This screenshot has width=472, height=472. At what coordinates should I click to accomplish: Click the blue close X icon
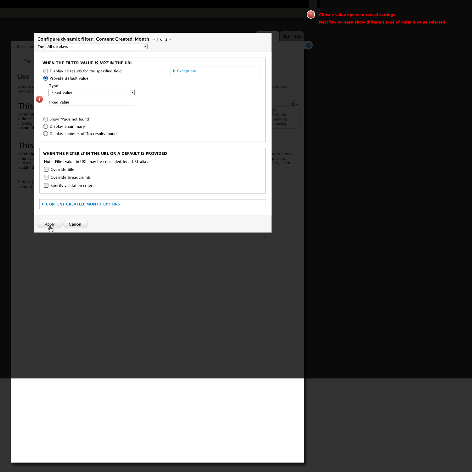coord(309,45)
